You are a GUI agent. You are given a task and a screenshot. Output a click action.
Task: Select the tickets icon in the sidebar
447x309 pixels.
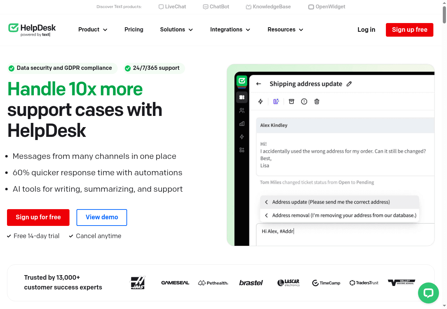pyautogui.click(x=242, y=97)
